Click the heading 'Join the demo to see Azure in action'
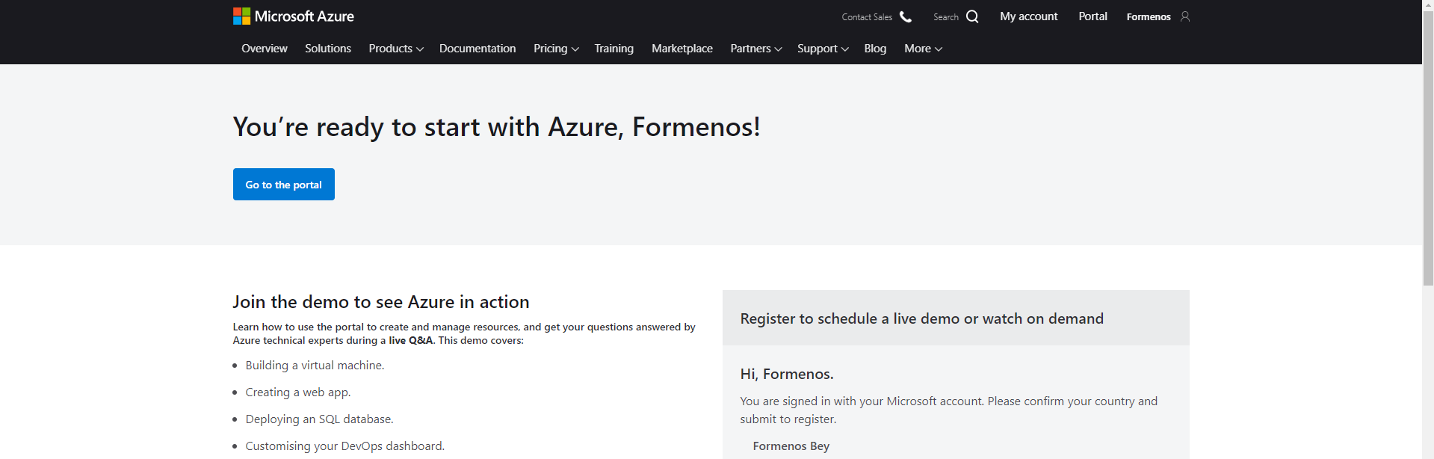This screenshot has height=459, width=1434. pyautogui.click(x=381, y=302)
